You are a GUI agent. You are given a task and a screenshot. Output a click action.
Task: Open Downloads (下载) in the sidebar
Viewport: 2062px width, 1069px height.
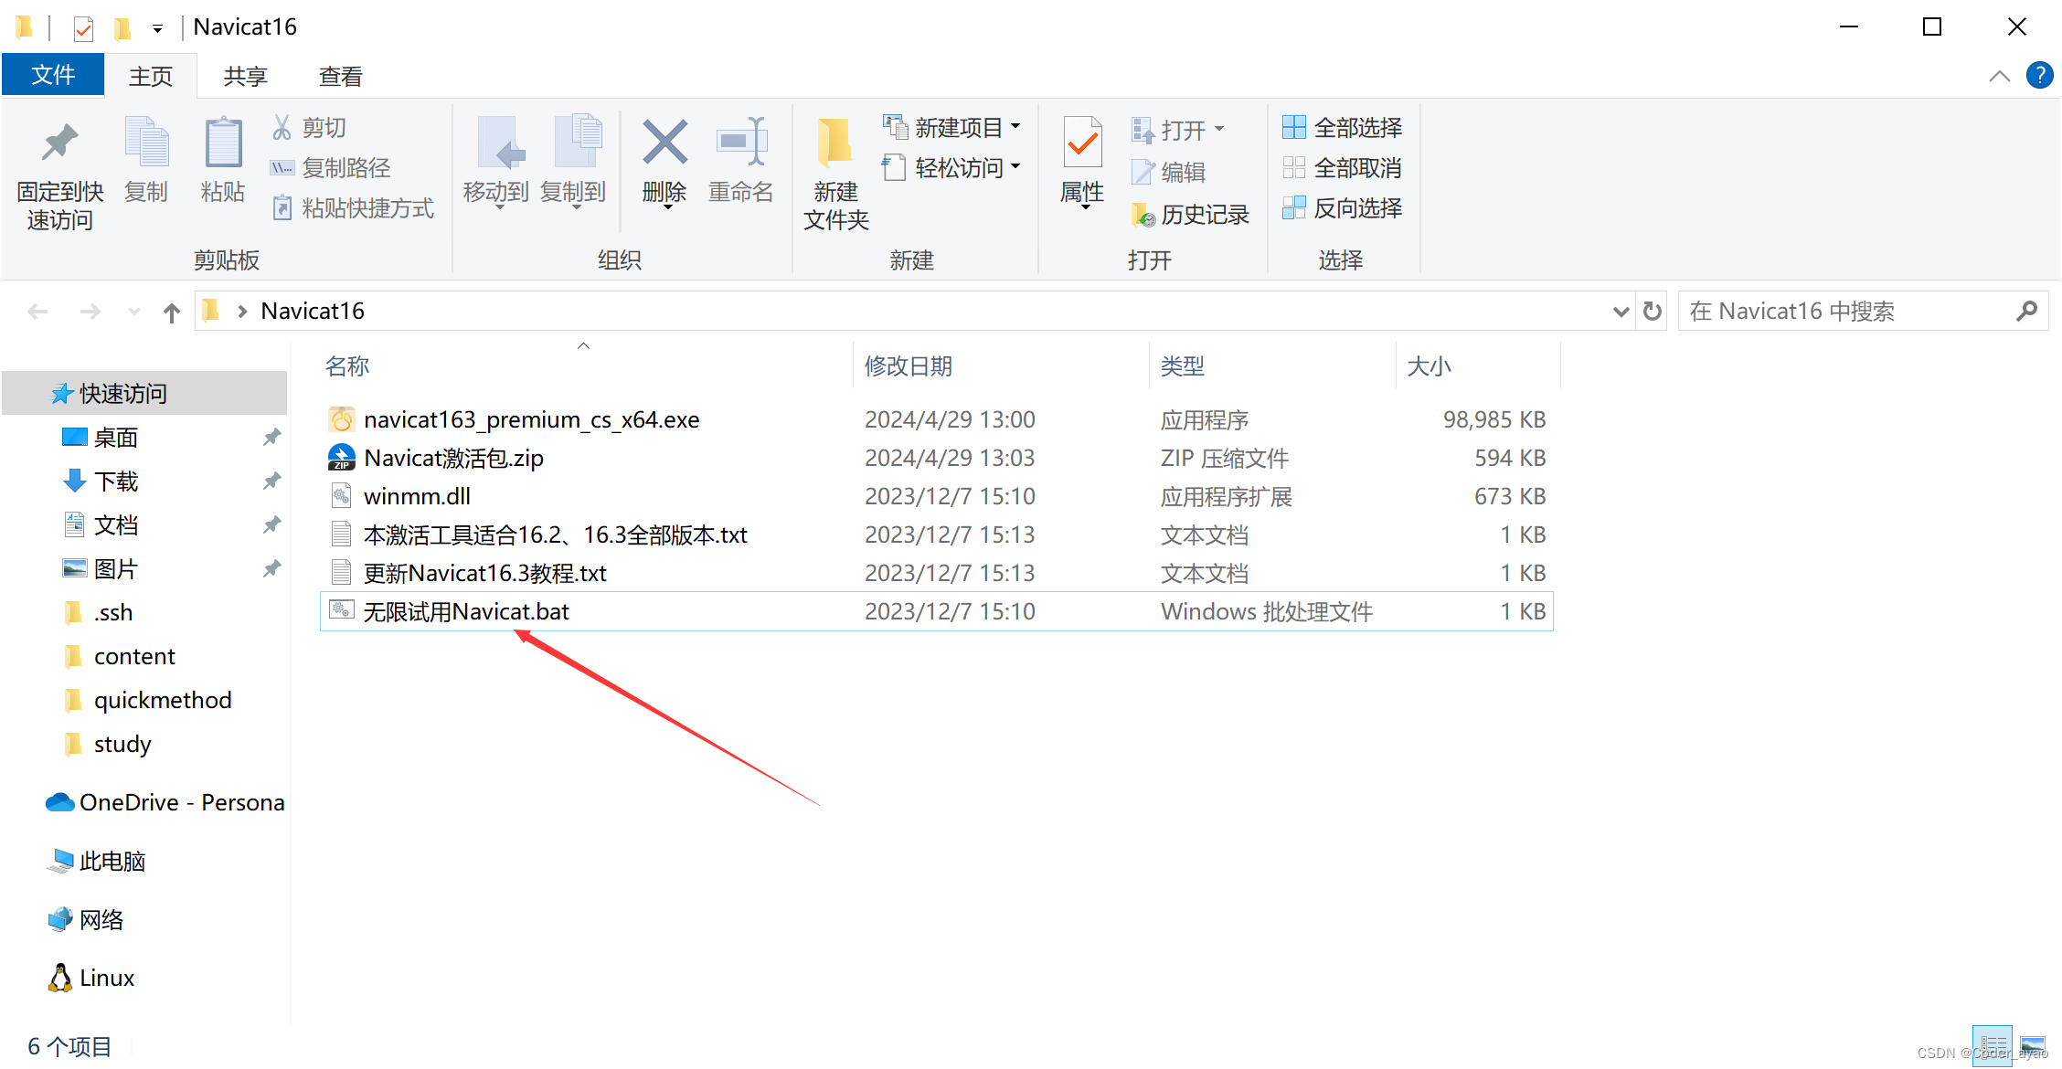(x=144, y=482)
